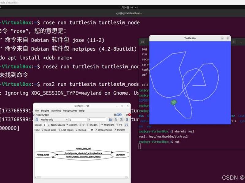Select the /teleop_turtle node in graph

pos(45,155)
